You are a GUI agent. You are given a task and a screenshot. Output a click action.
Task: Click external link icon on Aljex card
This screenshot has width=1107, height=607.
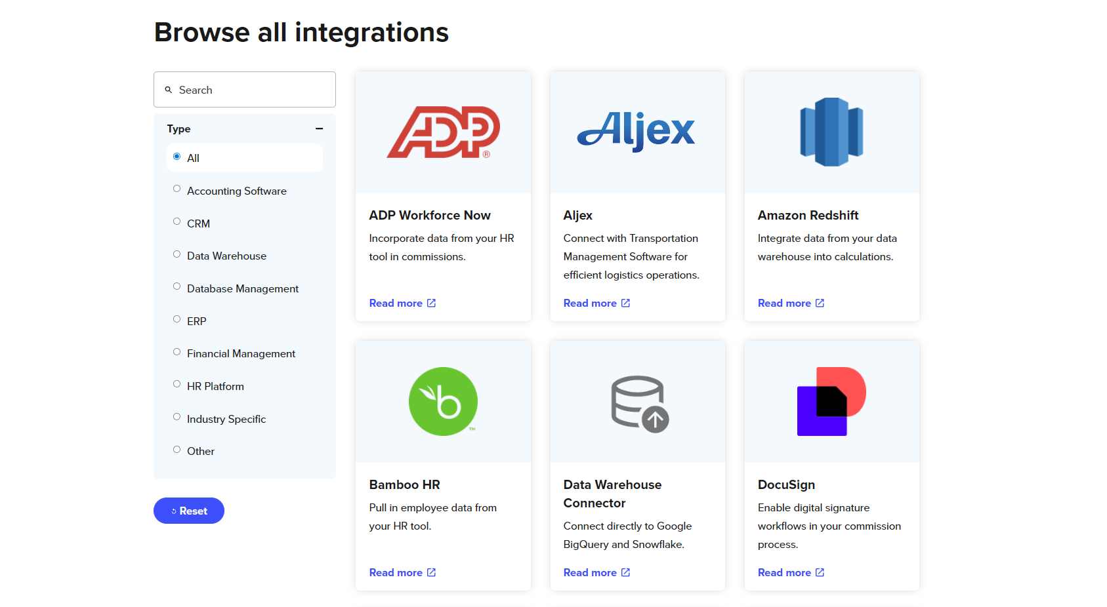(x=625, y=303)
